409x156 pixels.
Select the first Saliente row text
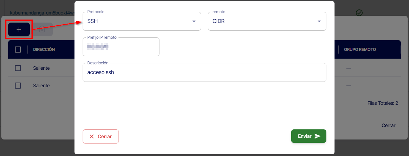(41, 68)
